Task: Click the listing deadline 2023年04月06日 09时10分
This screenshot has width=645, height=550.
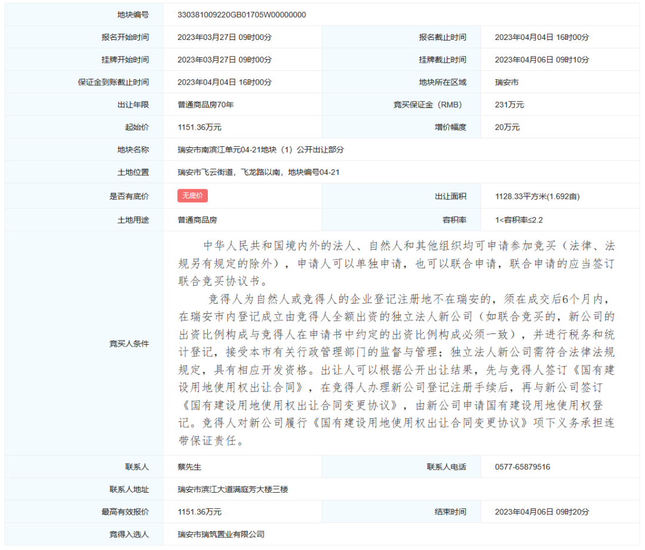Action: click(x=542, y=60)
